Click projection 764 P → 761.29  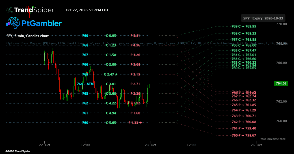click(244, 110)
